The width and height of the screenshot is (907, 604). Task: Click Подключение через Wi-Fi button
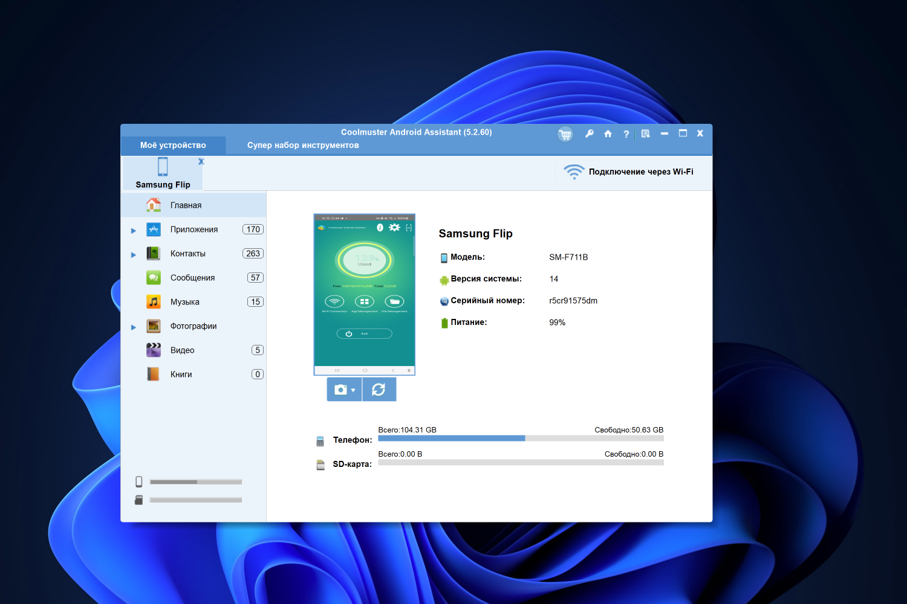(x=629, y=172)
